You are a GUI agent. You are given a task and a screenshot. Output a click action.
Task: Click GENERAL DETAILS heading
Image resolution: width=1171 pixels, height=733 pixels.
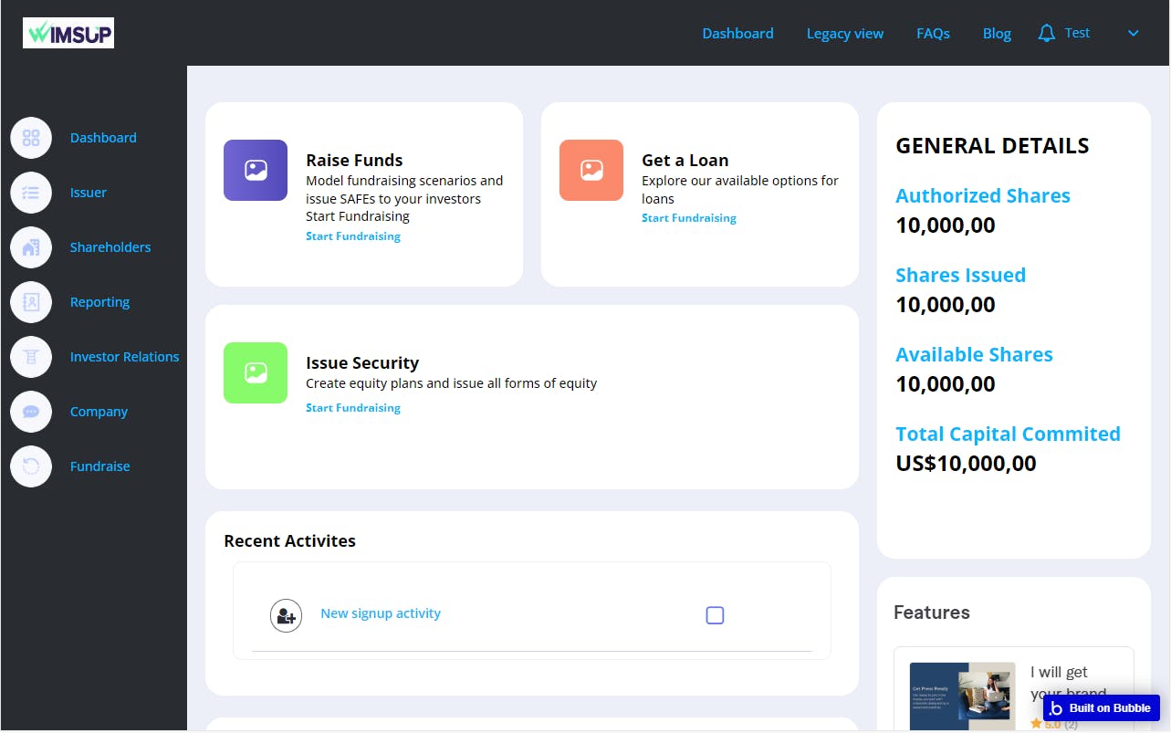click(992, 145)
